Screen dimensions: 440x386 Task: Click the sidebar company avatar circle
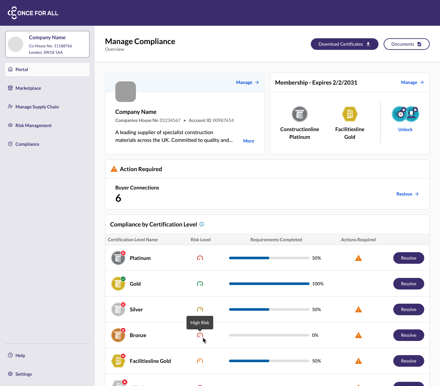tap(15, 44)
